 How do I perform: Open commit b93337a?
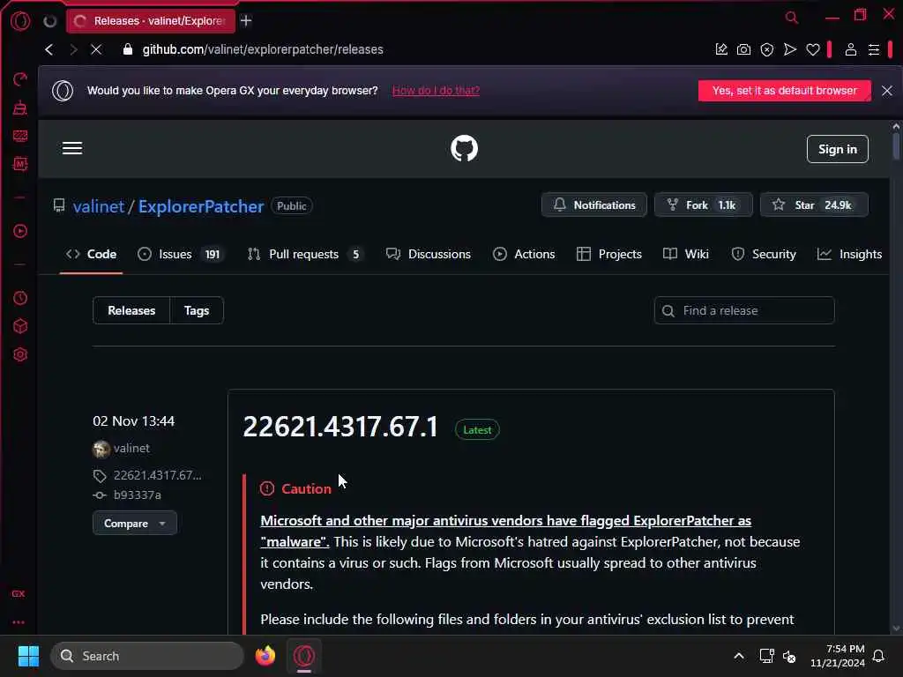tap(137, 495)
